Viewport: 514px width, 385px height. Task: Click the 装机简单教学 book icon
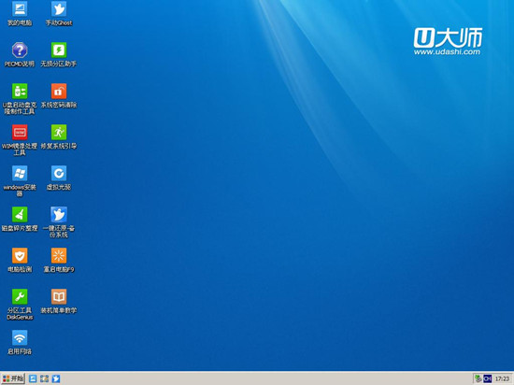coord(59,296)
